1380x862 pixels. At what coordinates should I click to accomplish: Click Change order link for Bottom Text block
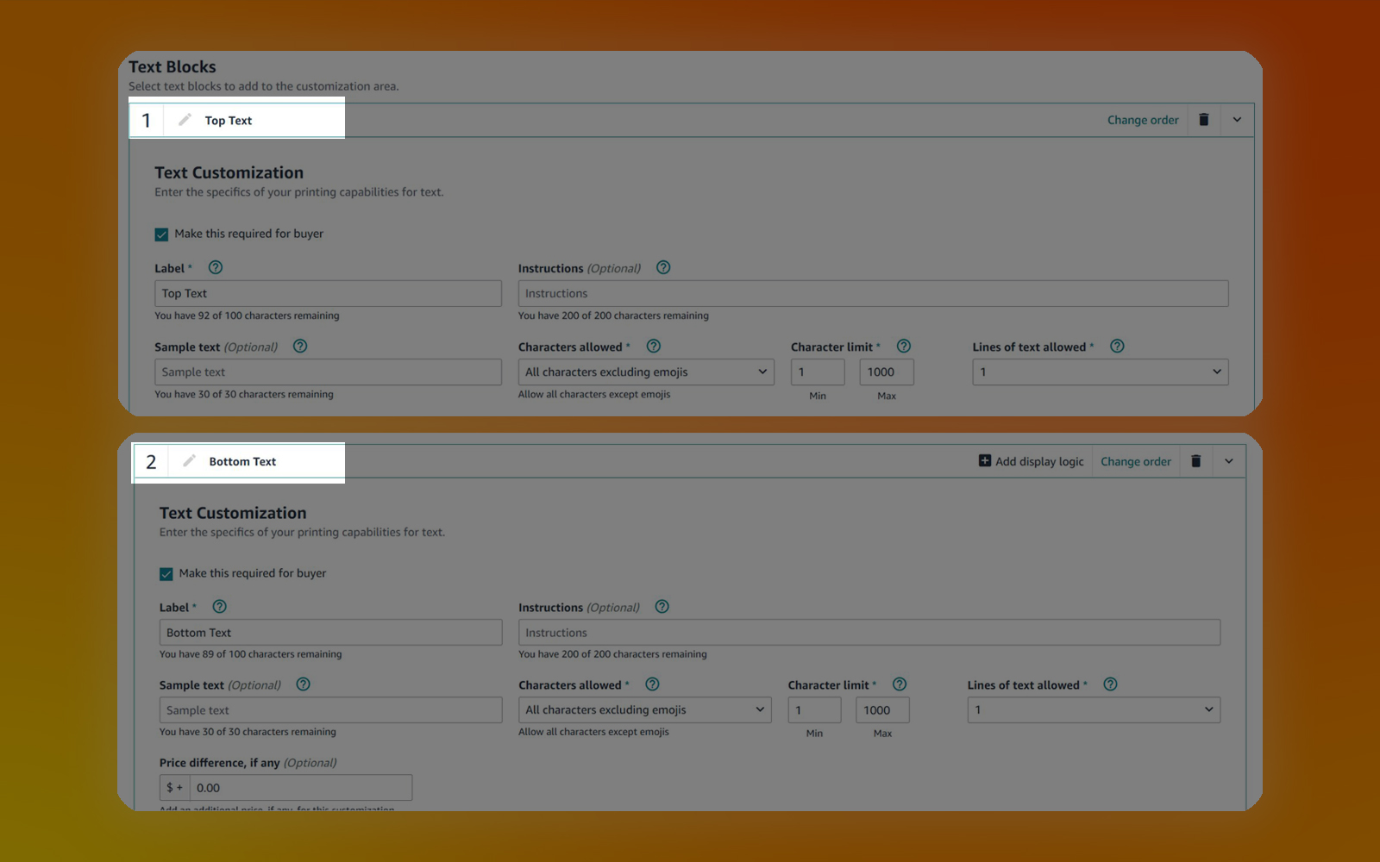[x=1135, y=461]
